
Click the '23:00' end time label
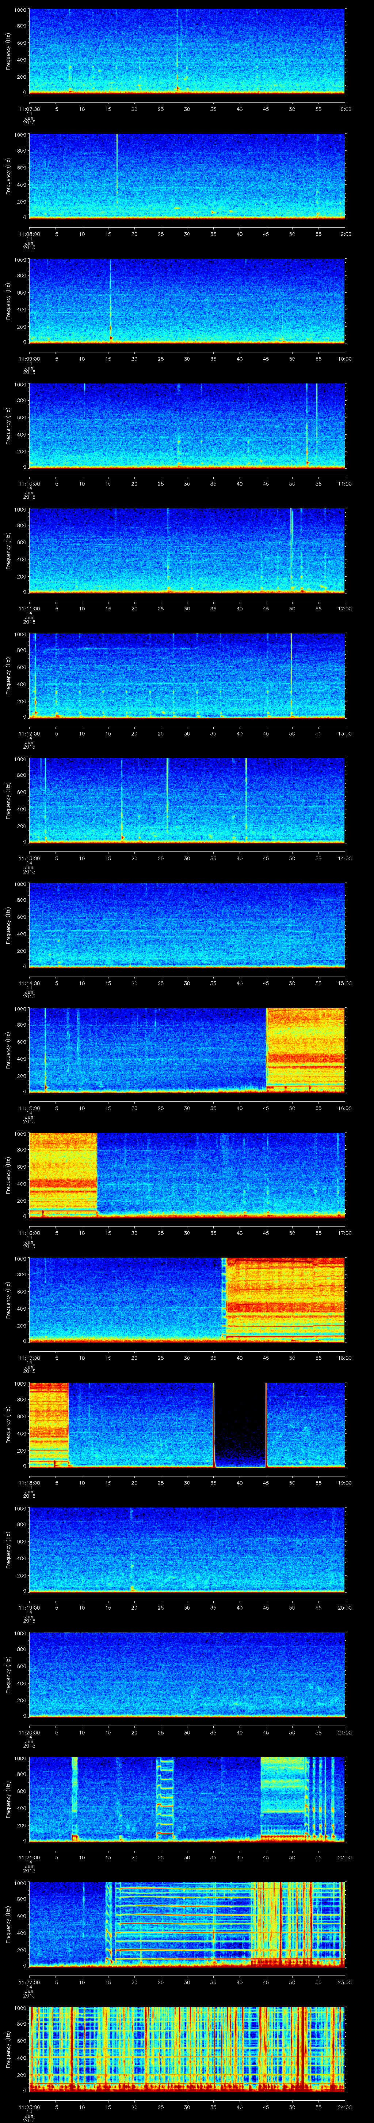pyautogui.click(x=345, y=1981)
